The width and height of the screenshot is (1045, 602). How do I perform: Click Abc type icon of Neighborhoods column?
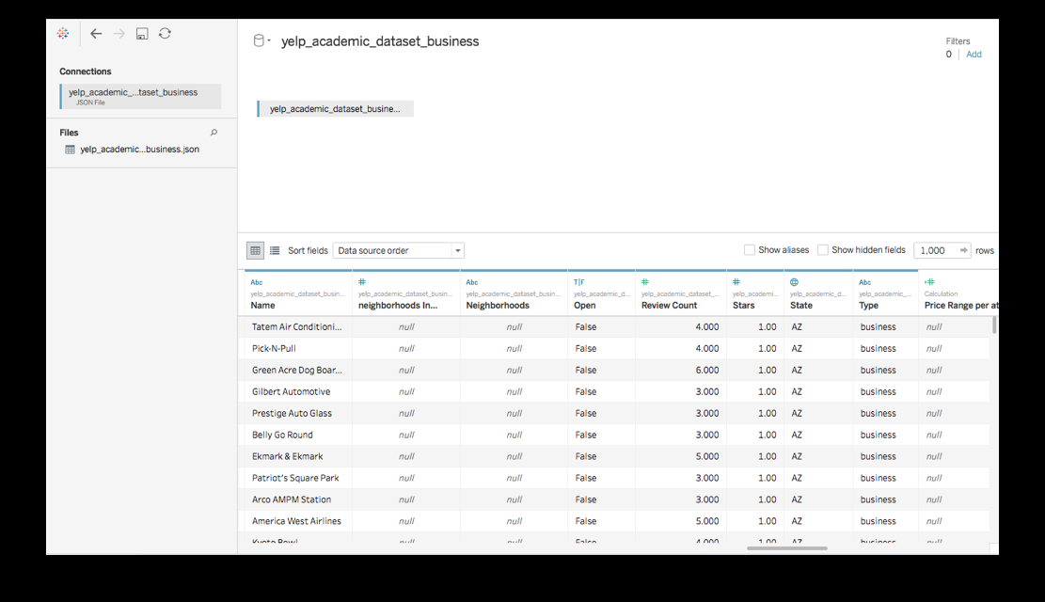point(472,282)
